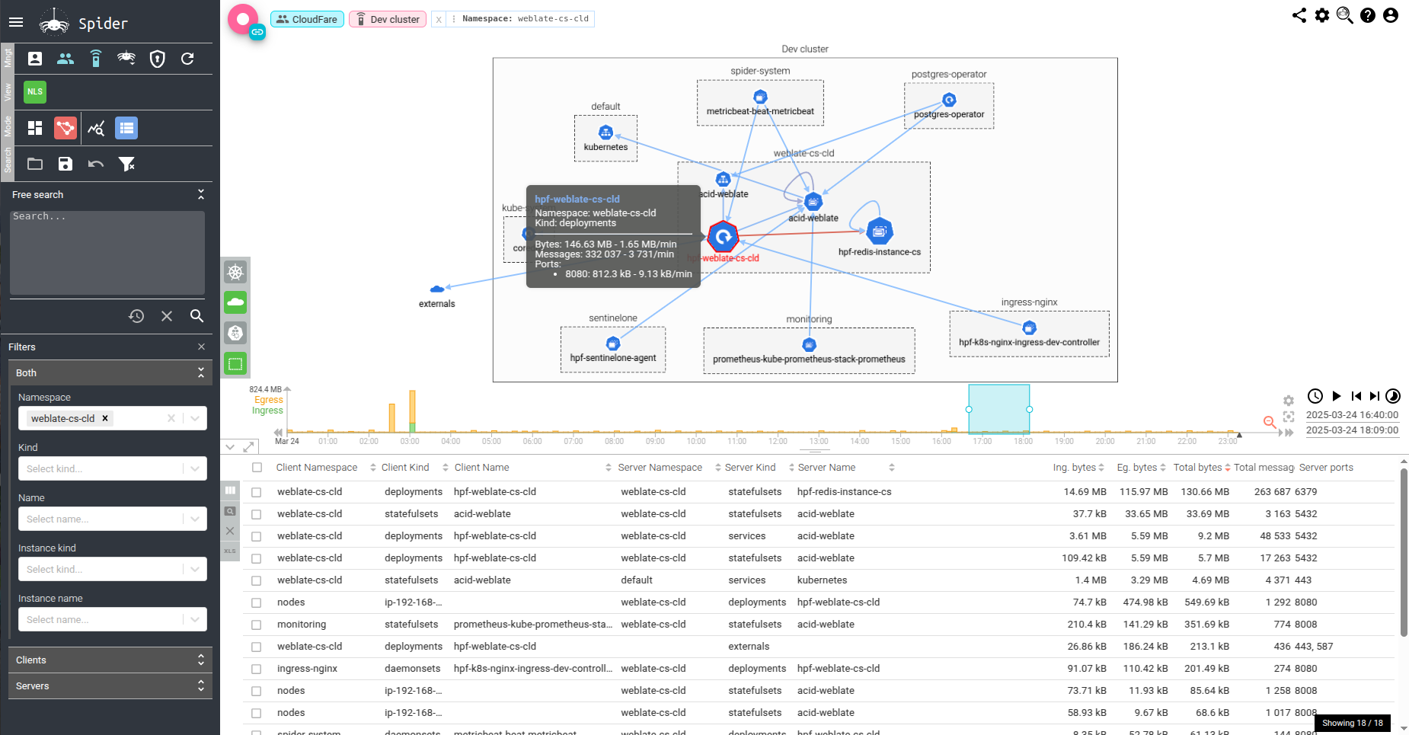
Task: Open the help question mark icon
Action: click(x=1368, y=15)
